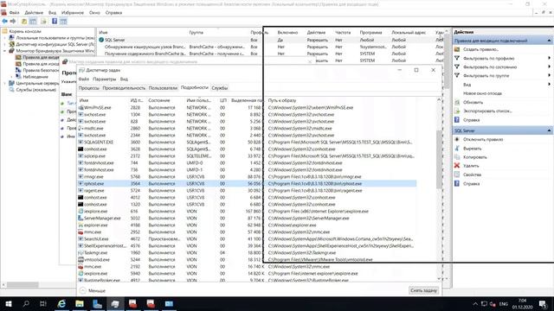Click the Экспортировать список action
Viewport: 554px width, 311px height.
tap(487, 111)
